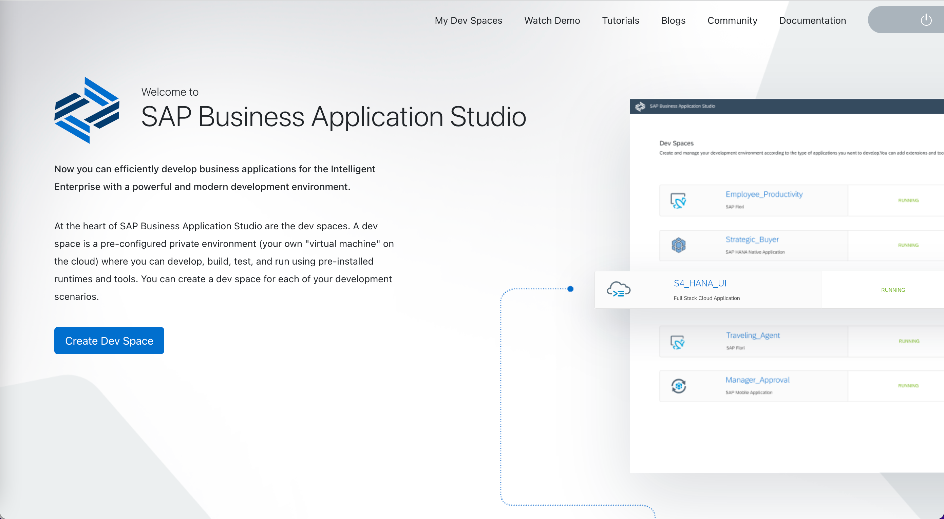Click the SAP Fiori label under Traveling_Agent

click(735, 348)
